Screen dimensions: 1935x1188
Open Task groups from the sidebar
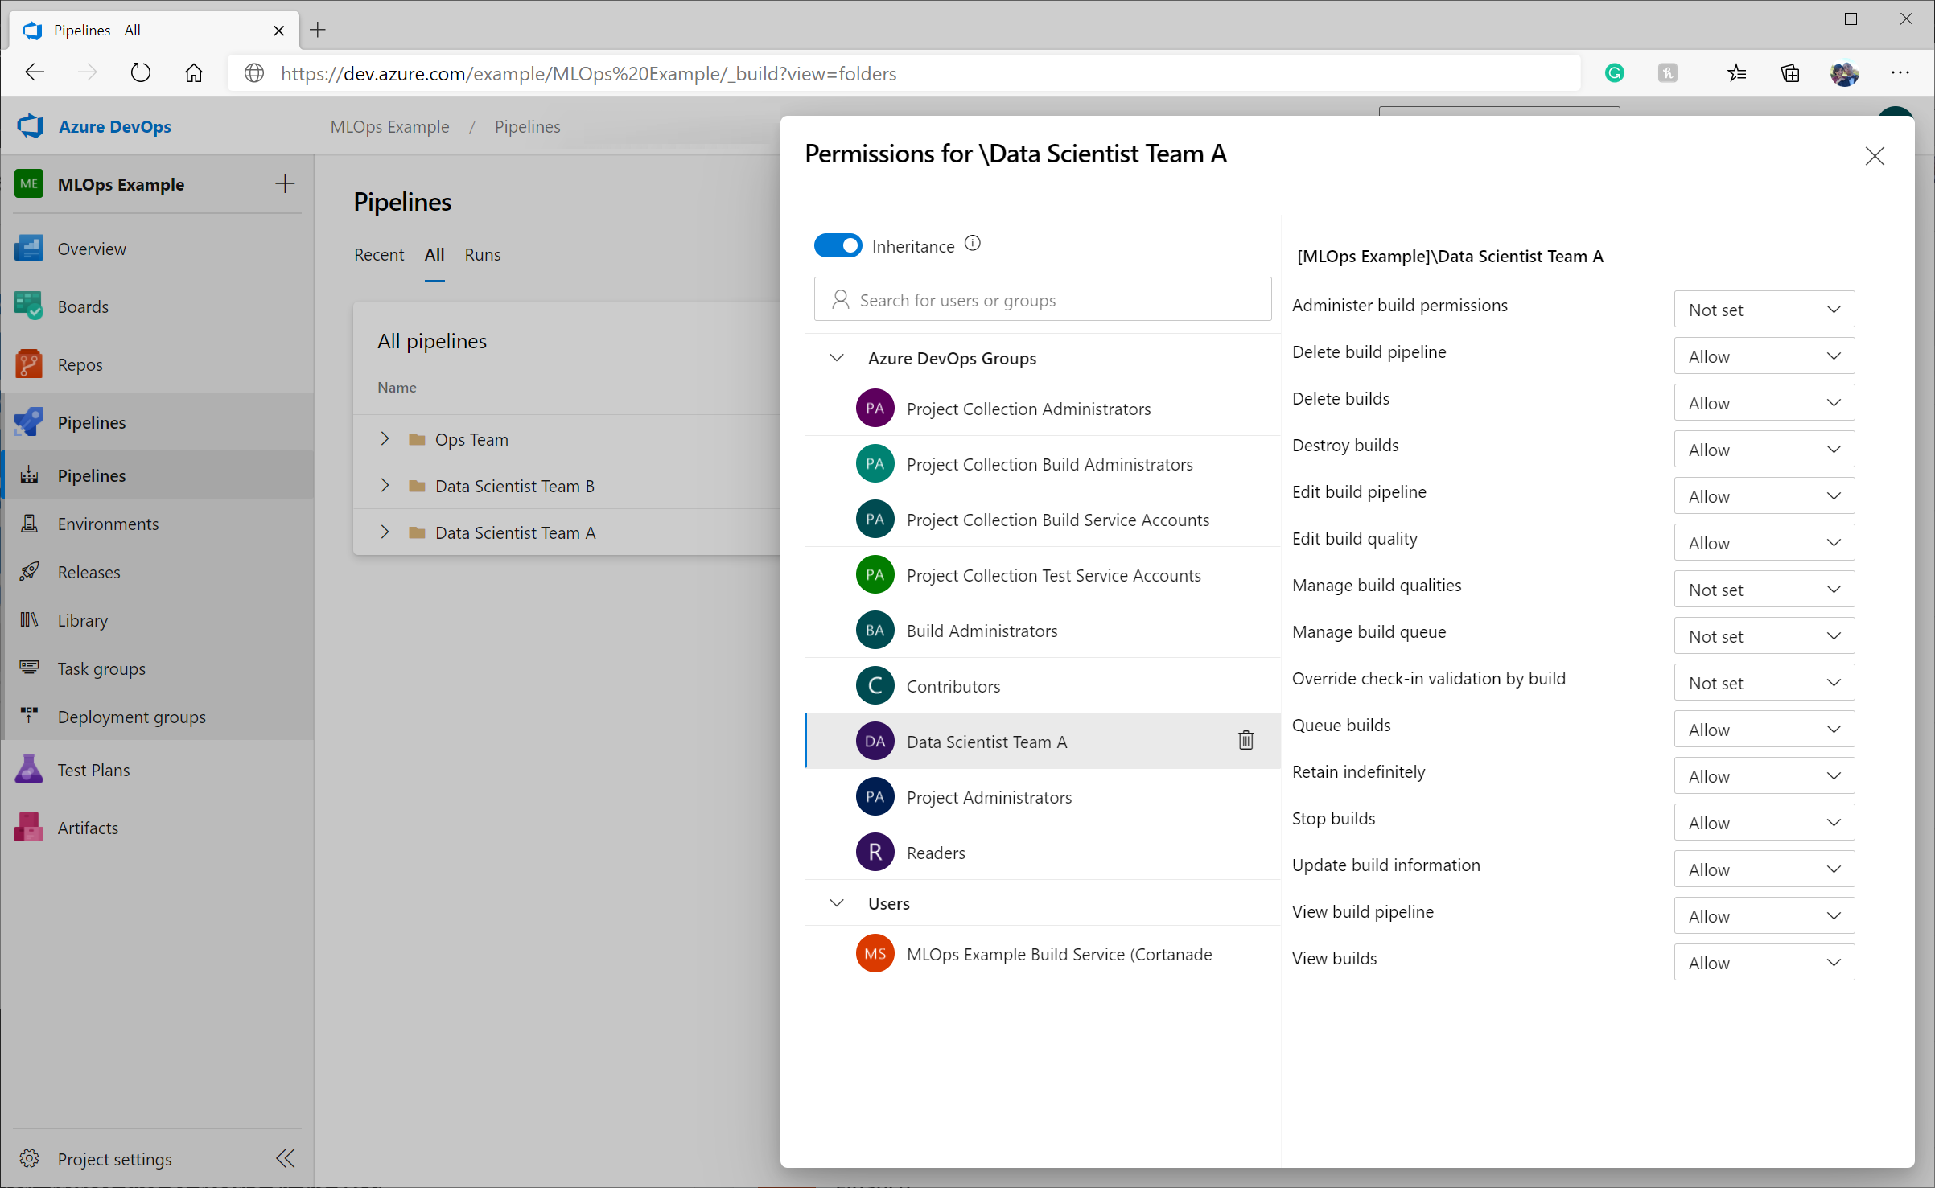click(158, 668)
